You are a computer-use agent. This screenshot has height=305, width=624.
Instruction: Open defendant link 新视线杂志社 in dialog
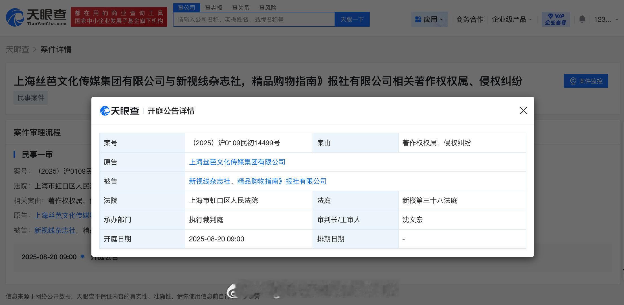209,181
